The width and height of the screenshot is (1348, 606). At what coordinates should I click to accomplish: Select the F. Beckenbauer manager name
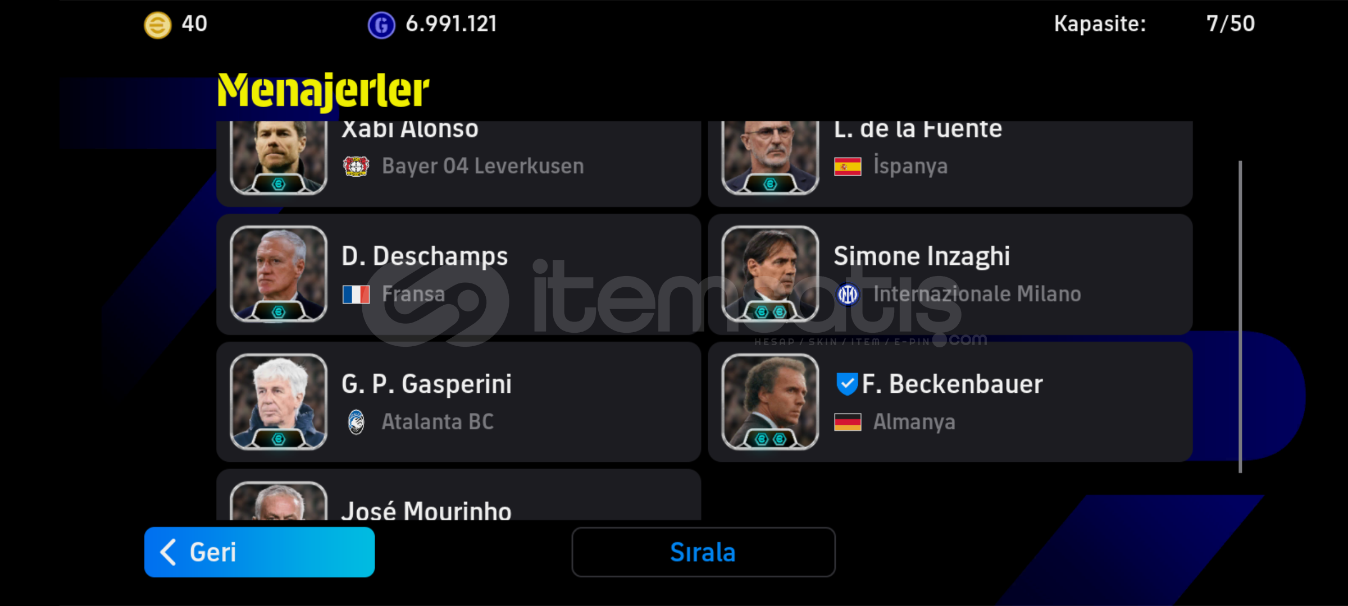coord(952,384)
